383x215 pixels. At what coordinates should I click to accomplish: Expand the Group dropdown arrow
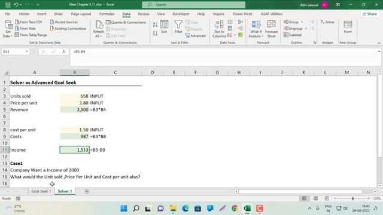click(302, 22)
